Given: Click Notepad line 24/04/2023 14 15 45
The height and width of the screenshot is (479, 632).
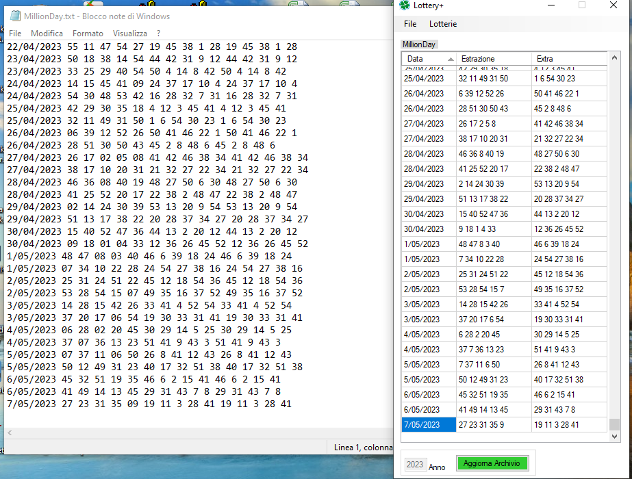Looking at the screenshot, I should click(x=152, y=83).
